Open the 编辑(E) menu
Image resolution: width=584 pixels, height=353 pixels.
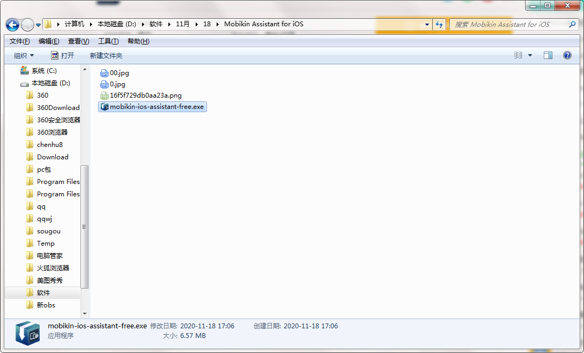click(x=49, y=41)
